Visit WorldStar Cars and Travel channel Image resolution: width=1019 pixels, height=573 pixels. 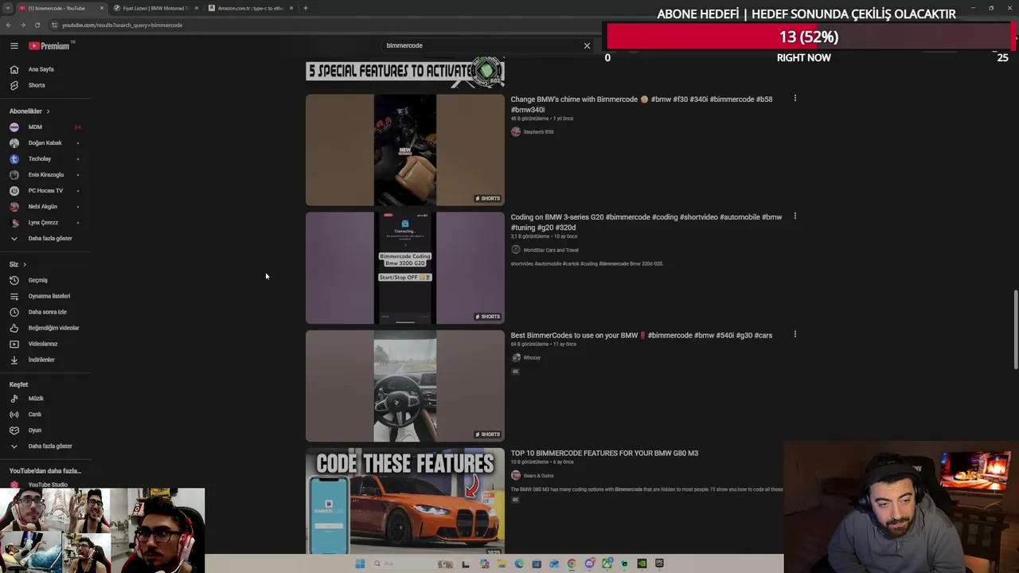tap(551, 250)
